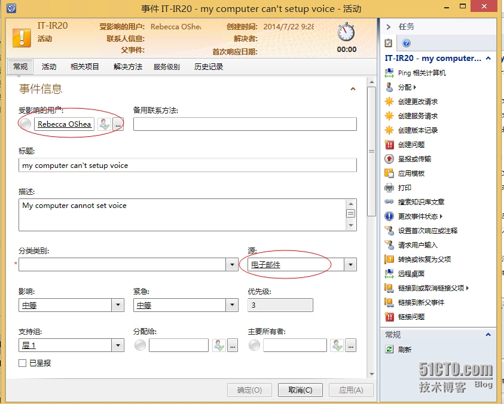Click the 创建更改请求 task link
Screen dimensions: 504x404
click(x=418, y=102)
